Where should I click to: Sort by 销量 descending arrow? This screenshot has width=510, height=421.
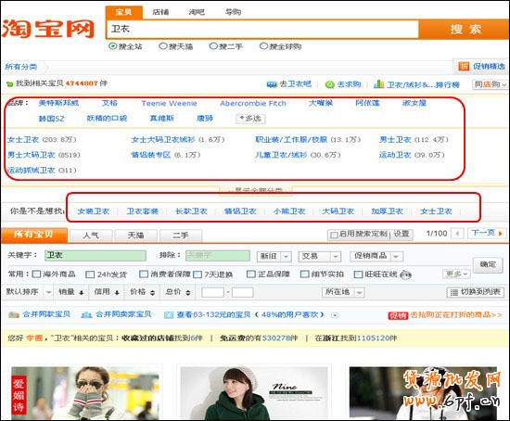point(82,292)
